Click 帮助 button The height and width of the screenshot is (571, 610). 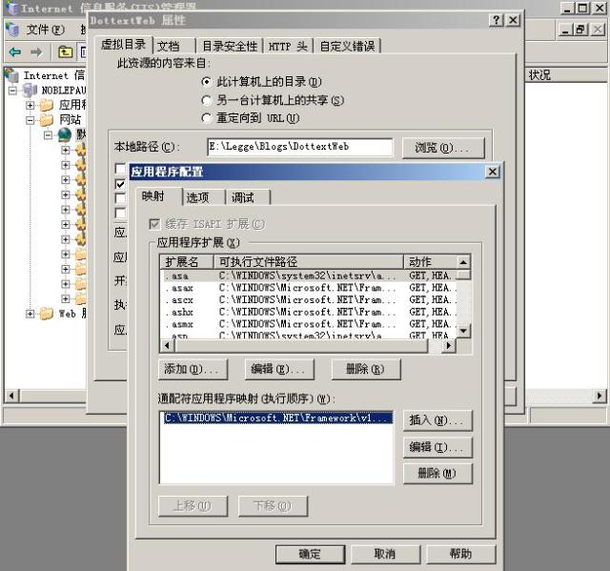tap(461, 554)
